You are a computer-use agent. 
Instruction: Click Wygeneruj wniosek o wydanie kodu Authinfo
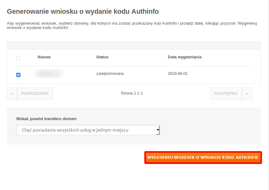click(203, 158)
